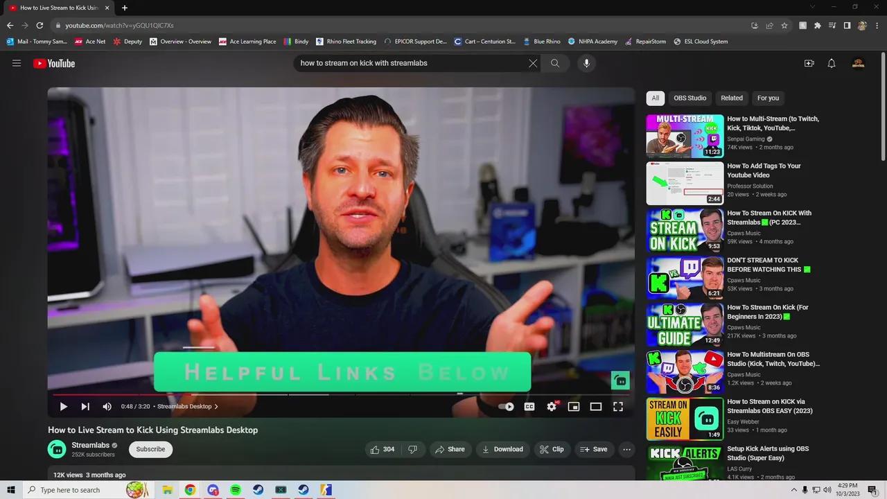Open more actions three-dot menu
The height and width of the screenshot is (499, 887).
(626, 449)
